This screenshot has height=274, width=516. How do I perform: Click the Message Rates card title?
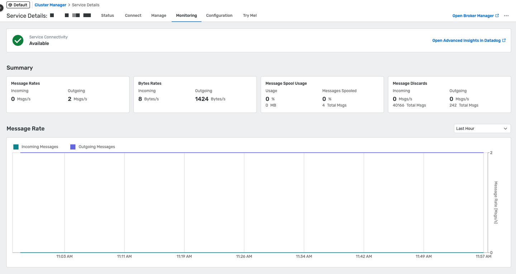click(25, 83)
